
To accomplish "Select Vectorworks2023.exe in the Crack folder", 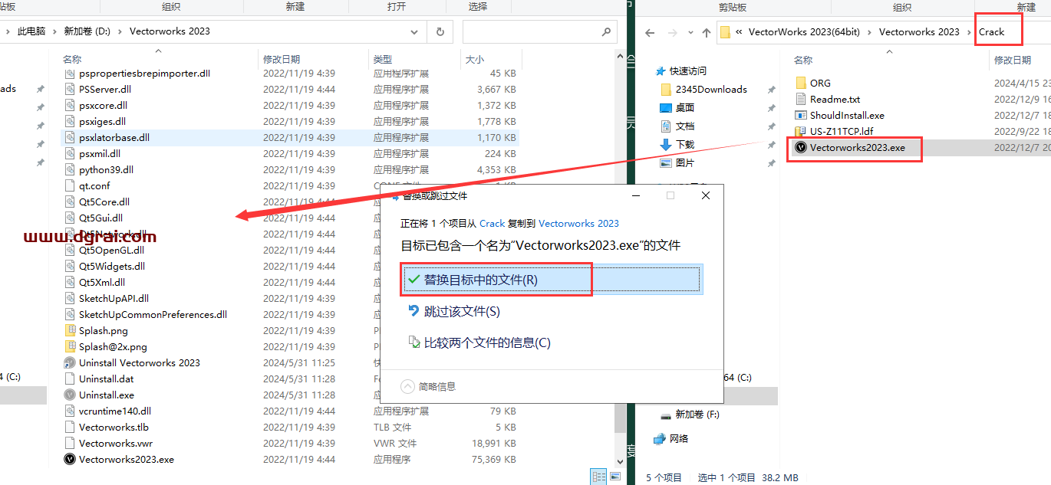I will click(857, 148).
